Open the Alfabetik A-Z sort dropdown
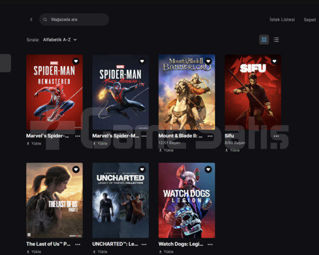The width and height of the screenshot is (319, 255). coord(60,39)
